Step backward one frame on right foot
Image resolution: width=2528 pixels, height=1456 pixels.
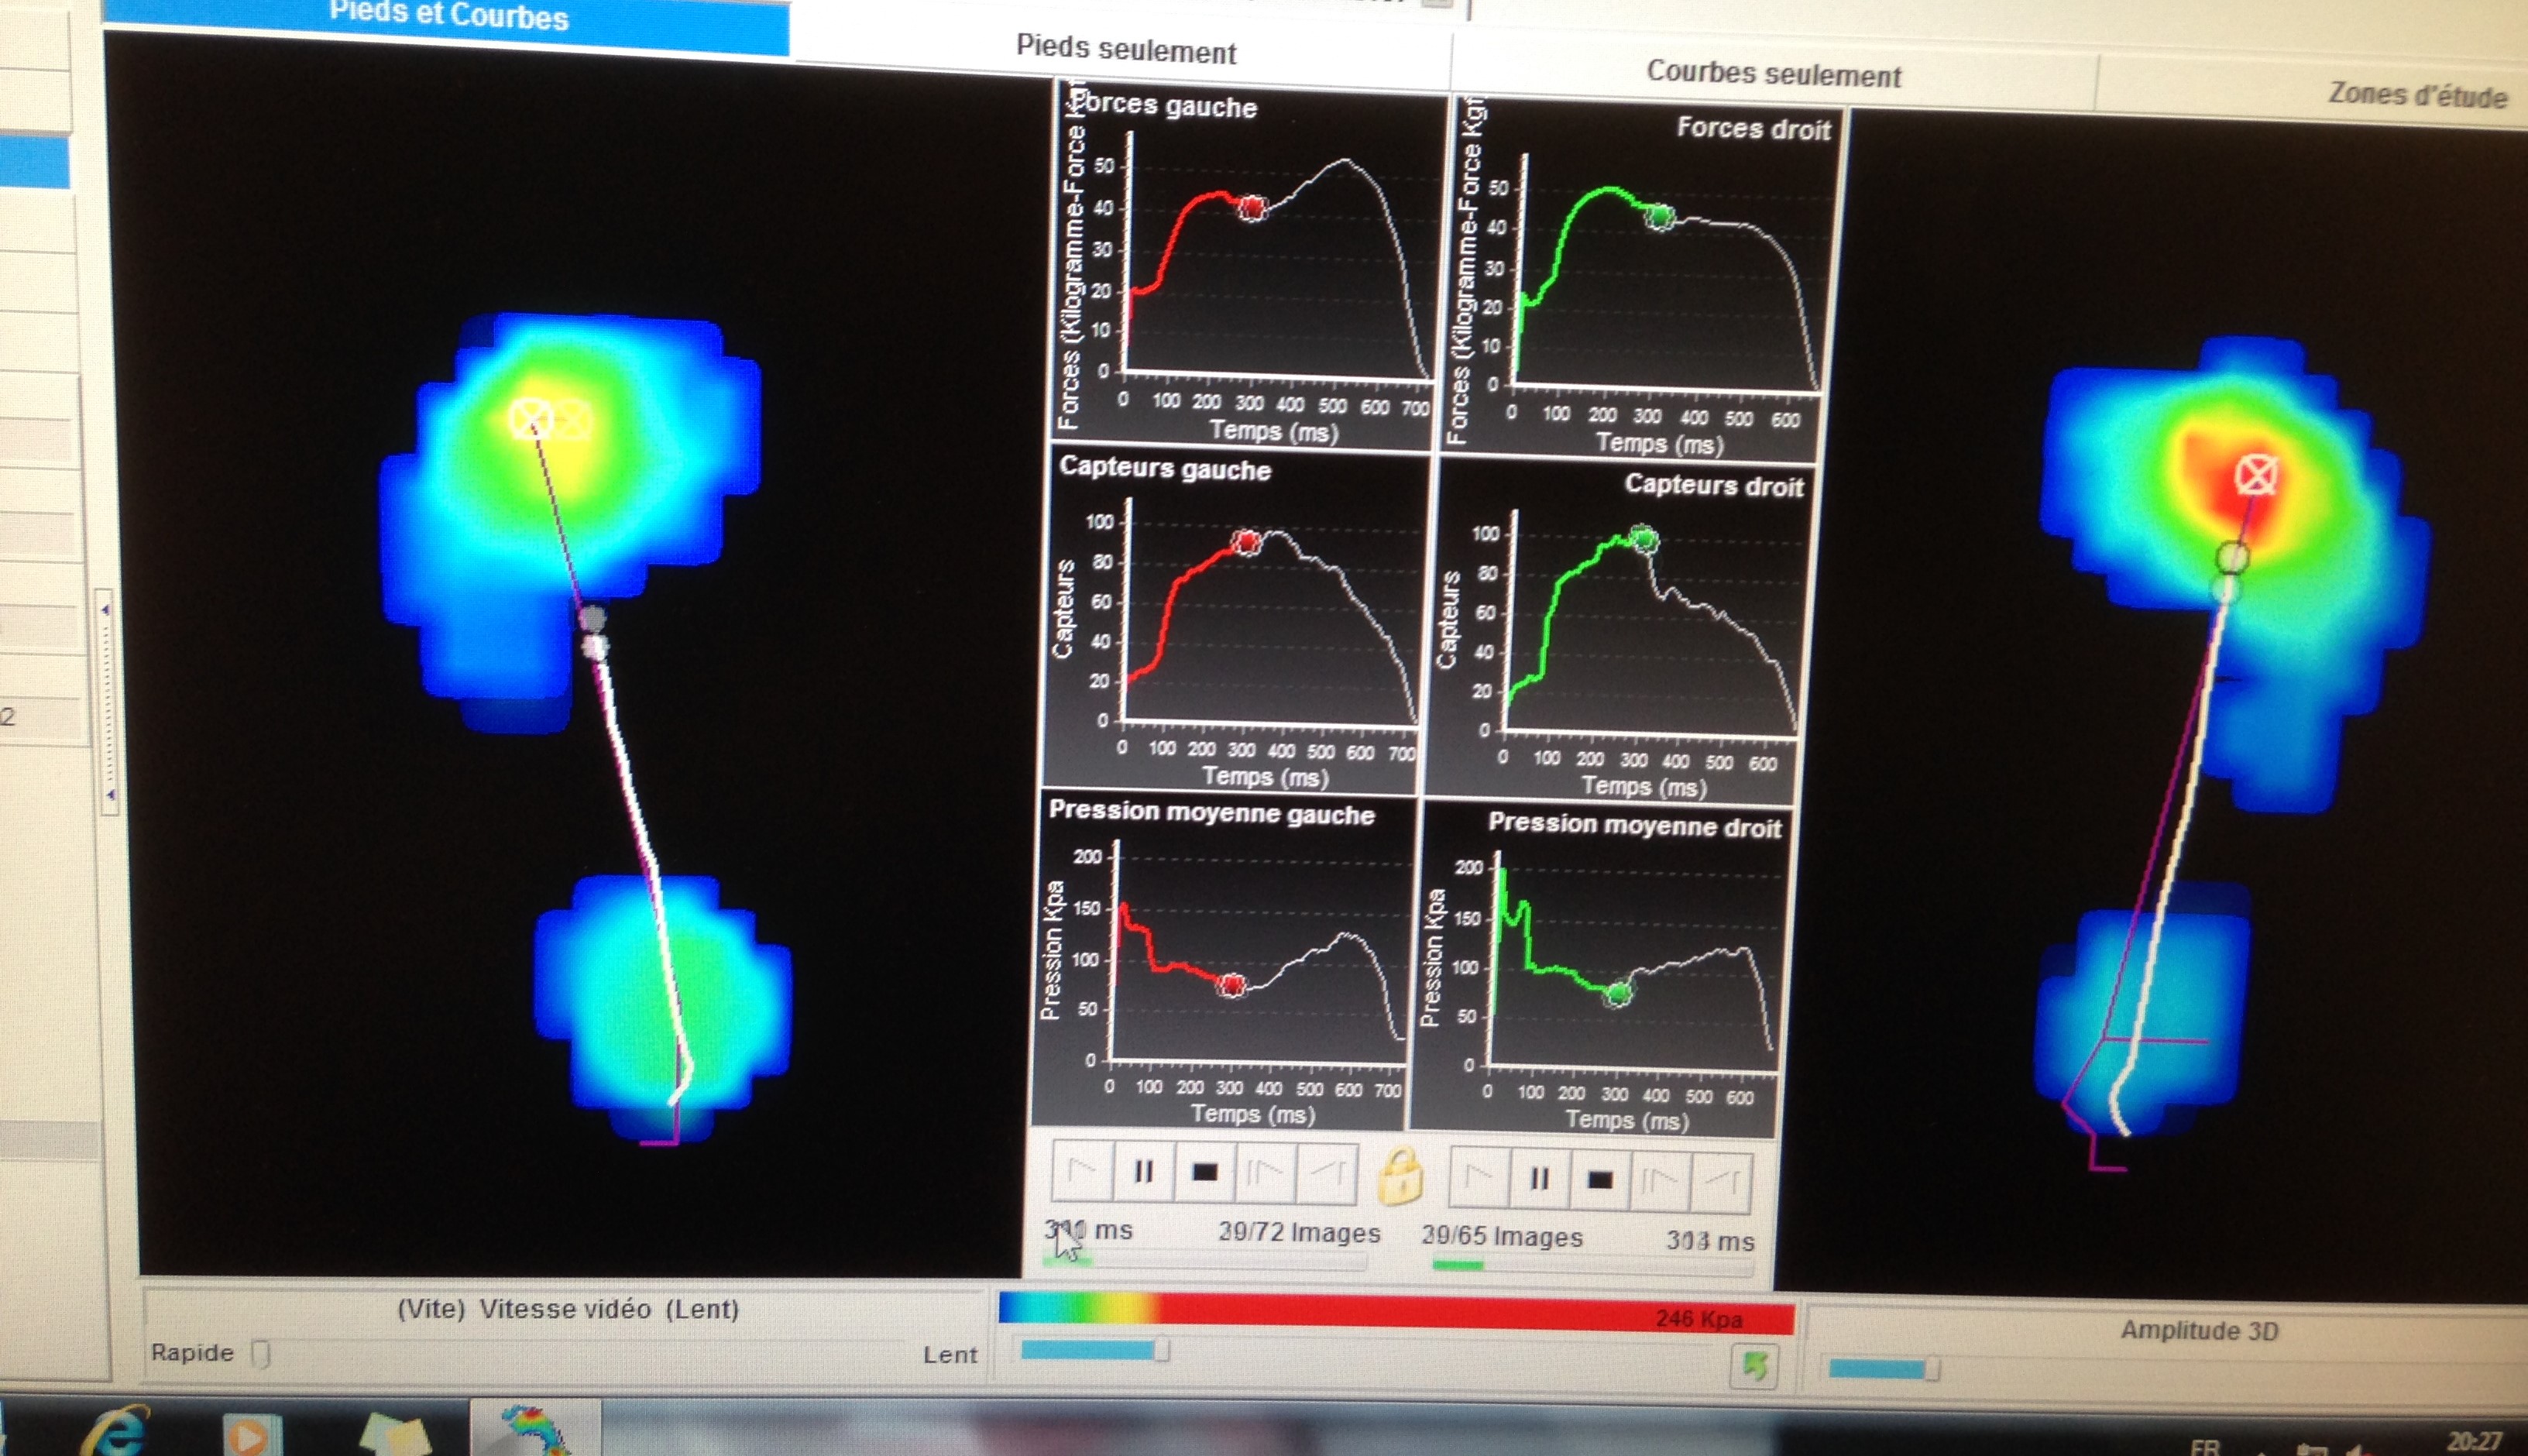click(1721, 1183)
